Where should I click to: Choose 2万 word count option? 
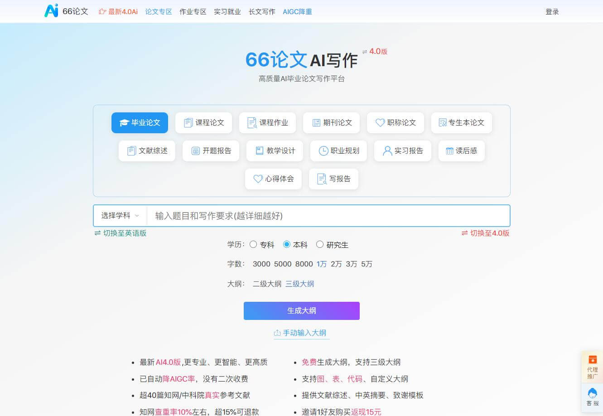[337, 264]
